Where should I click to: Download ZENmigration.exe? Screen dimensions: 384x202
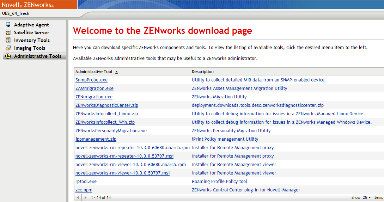tap(94, 97)
